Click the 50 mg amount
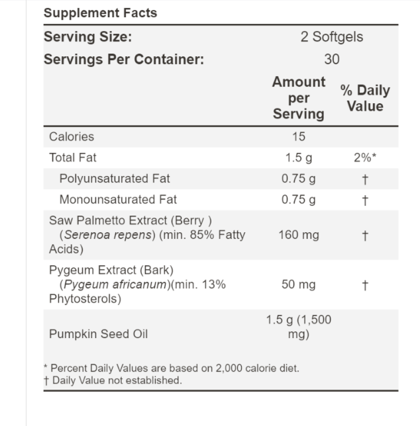This screenshot has width=420, height=426. coord(299,284)
